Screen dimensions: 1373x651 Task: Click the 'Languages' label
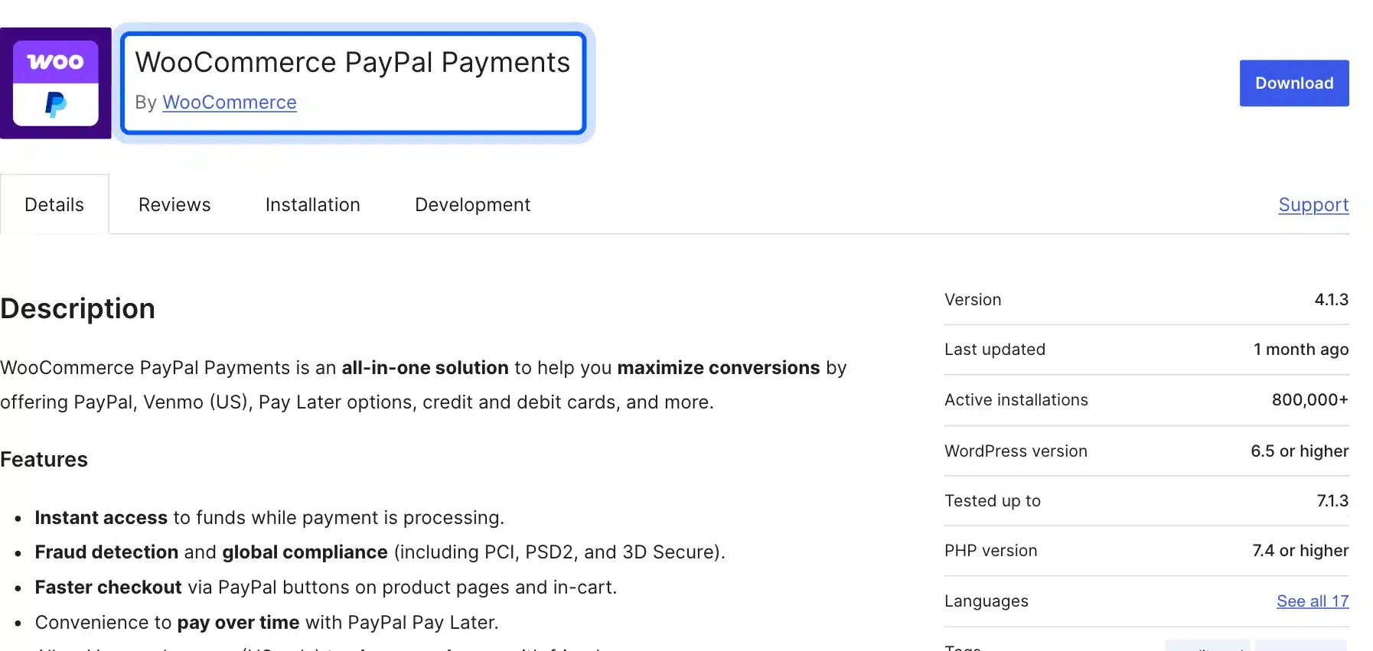point(987,601)
